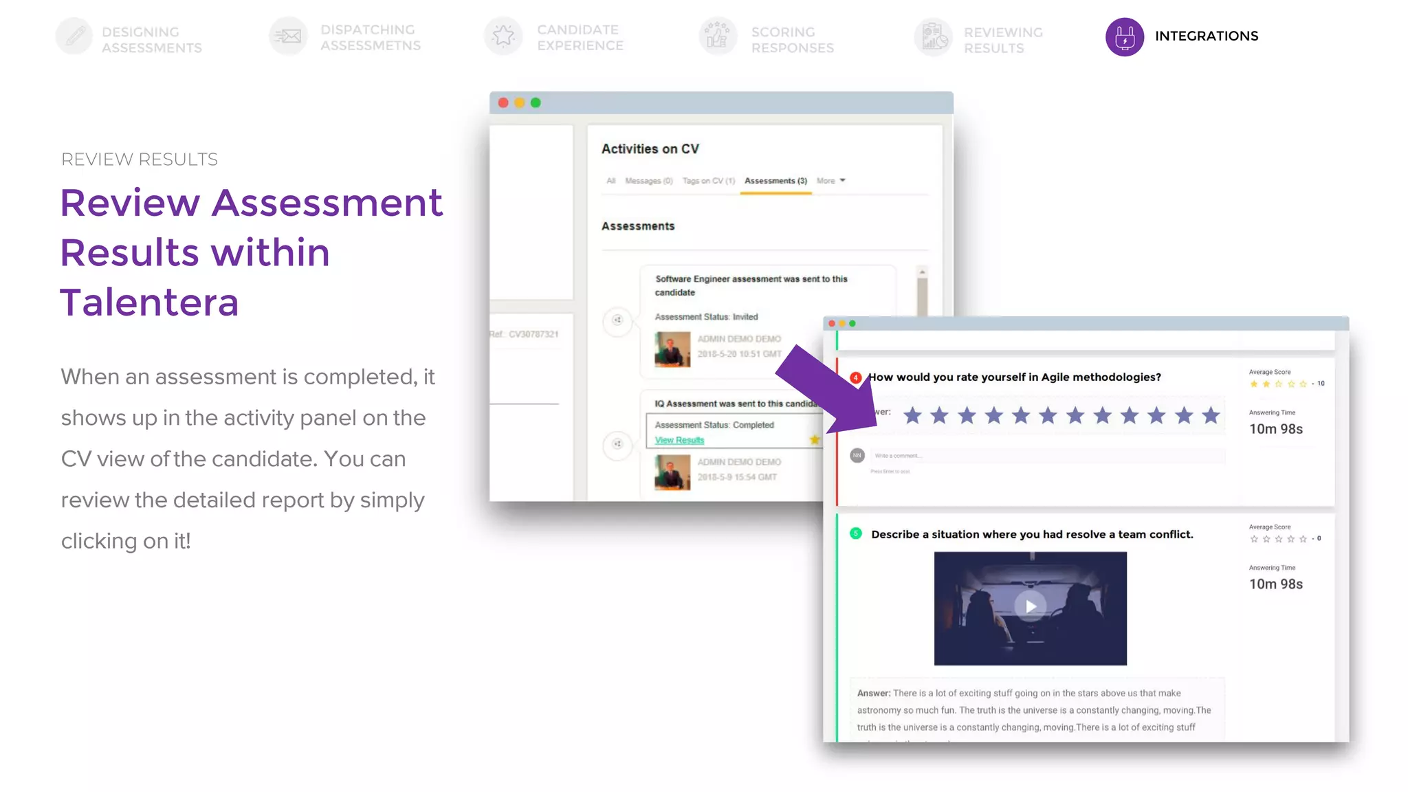Click the 'Assessment Status: Completed' text
The height and width of the screenshot is (792, 1408).
pos(714,425)
